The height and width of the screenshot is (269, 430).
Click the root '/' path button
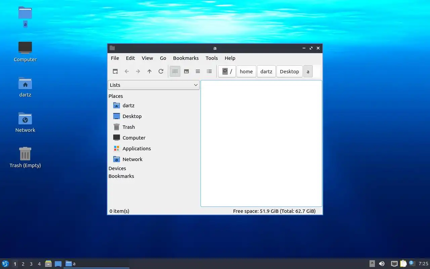pos(227,71)
